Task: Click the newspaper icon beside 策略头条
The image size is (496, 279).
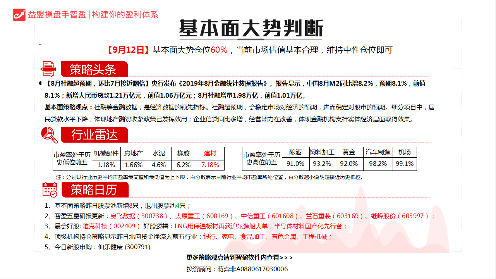Action: [x=49, y=69]
